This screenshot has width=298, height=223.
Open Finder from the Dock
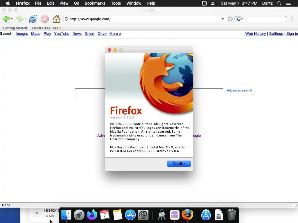[x=66, y=215]
